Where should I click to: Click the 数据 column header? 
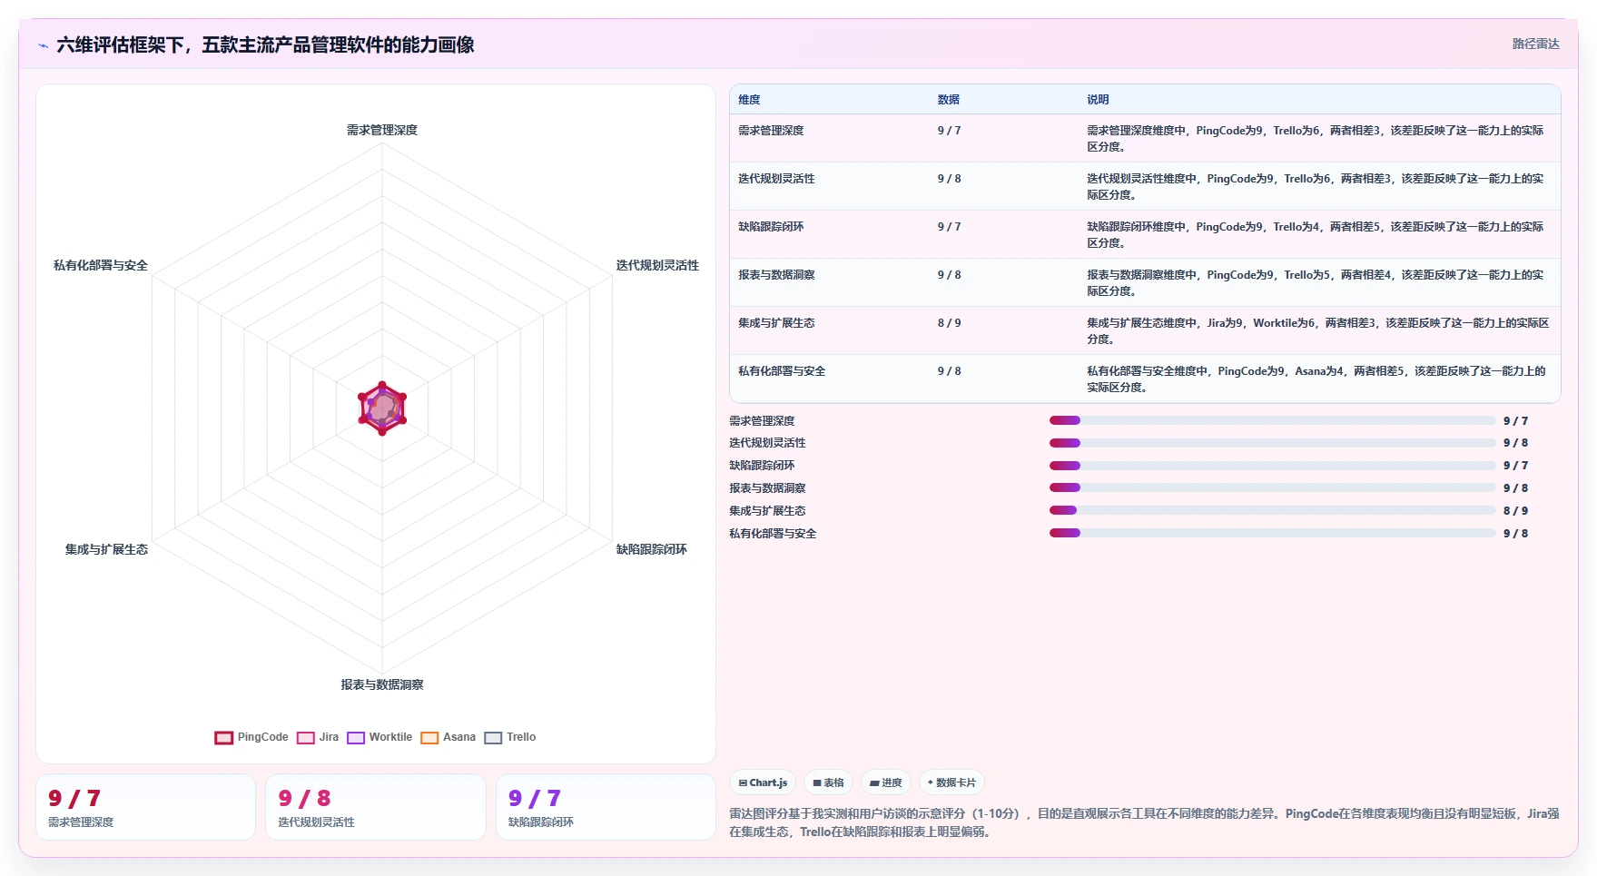point(949,100)
